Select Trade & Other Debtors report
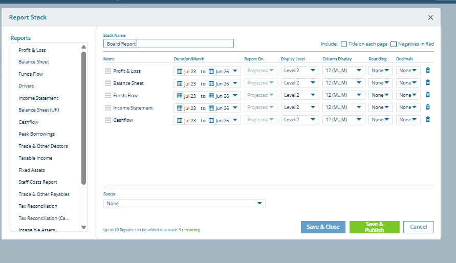 (x=43, y=146)
